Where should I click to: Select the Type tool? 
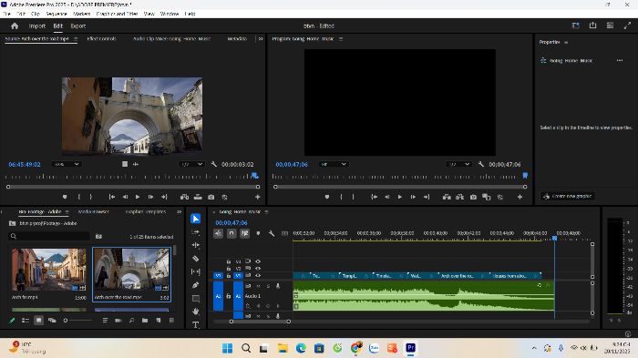click(196, 324)
